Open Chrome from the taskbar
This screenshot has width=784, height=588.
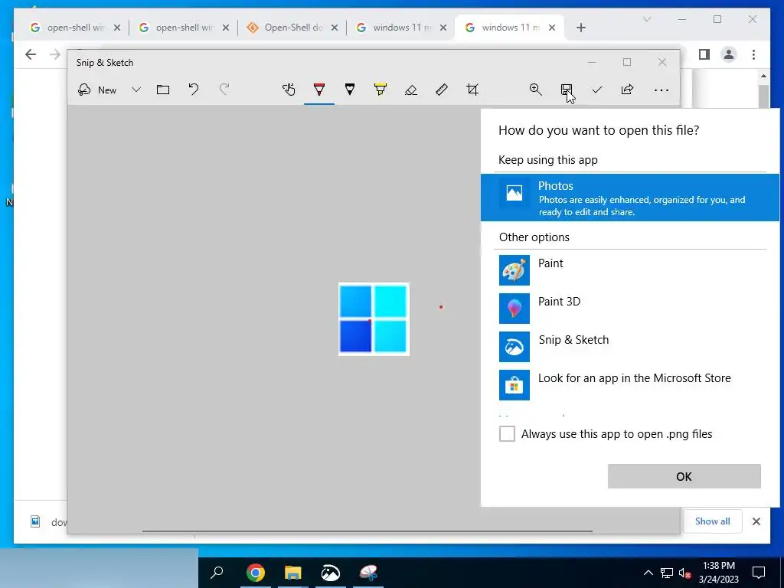pos(256,573)
